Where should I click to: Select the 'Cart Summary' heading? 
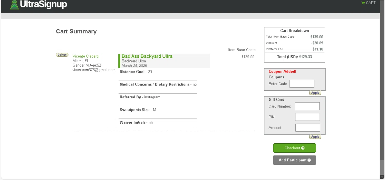click(76, 31)
